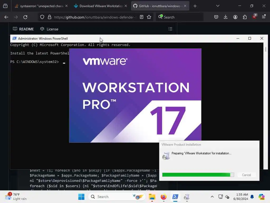Open the Firefox application menu
Image resolution: width=270 pixels, height=203 pixels.
pyautogui.click(x=264, y=17)
